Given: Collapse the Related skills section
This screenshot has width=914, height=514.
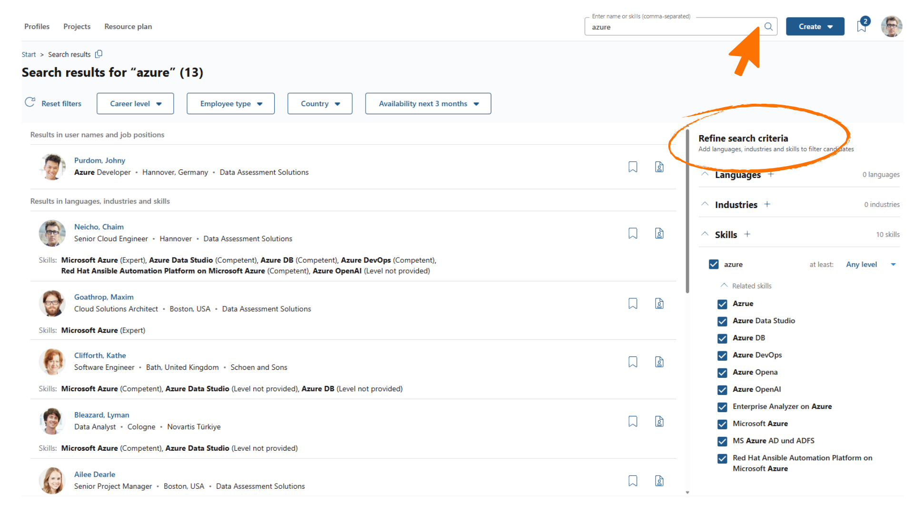Looking at the screenshot, I should (x=724, y=286).
